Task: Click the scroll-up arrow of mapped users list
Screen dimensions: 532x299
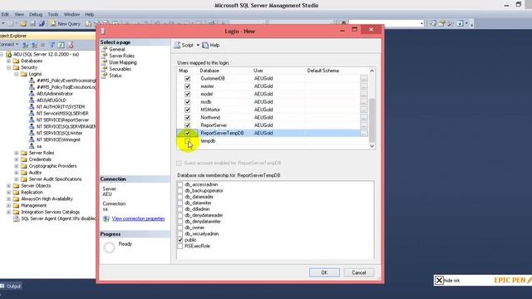Action: [x=372, y=71]
